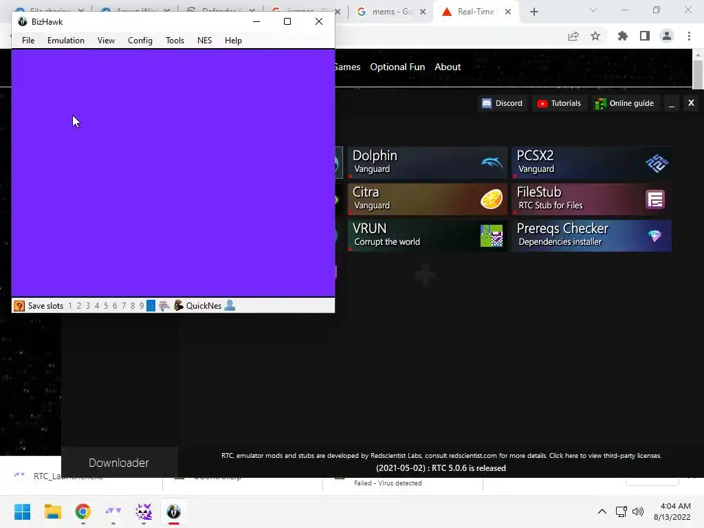704x528 pixels.
Task: Open the Config menu
Action: pos(140,41)
